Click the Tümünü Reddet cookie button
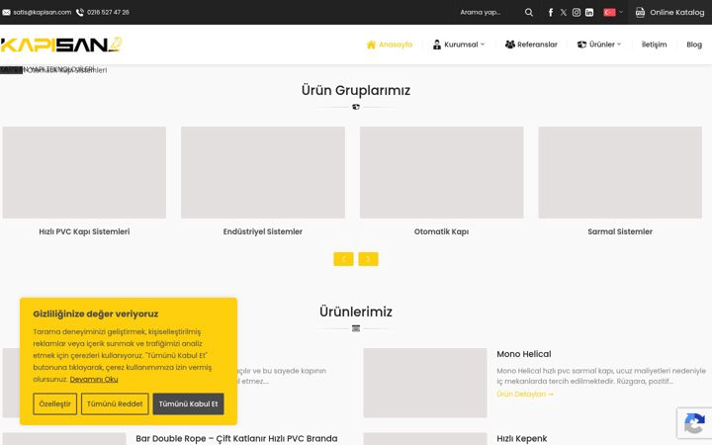The width and height of the screenshot is (712, 445). 115,403
